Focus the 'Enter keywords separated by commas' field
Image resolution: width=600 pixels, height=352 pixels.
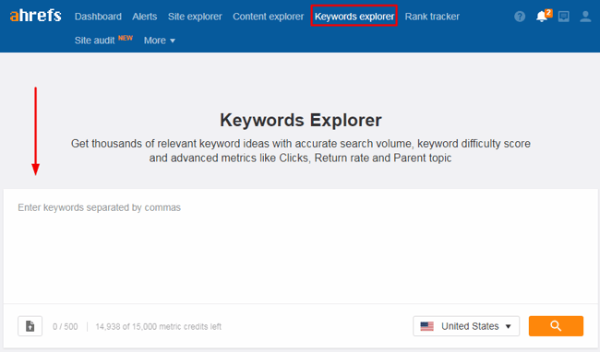300,246
